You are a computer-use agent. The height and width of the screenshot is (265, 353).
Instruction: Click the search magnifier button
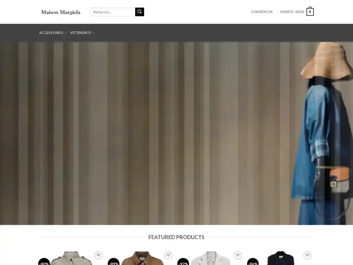pos(139,12)
